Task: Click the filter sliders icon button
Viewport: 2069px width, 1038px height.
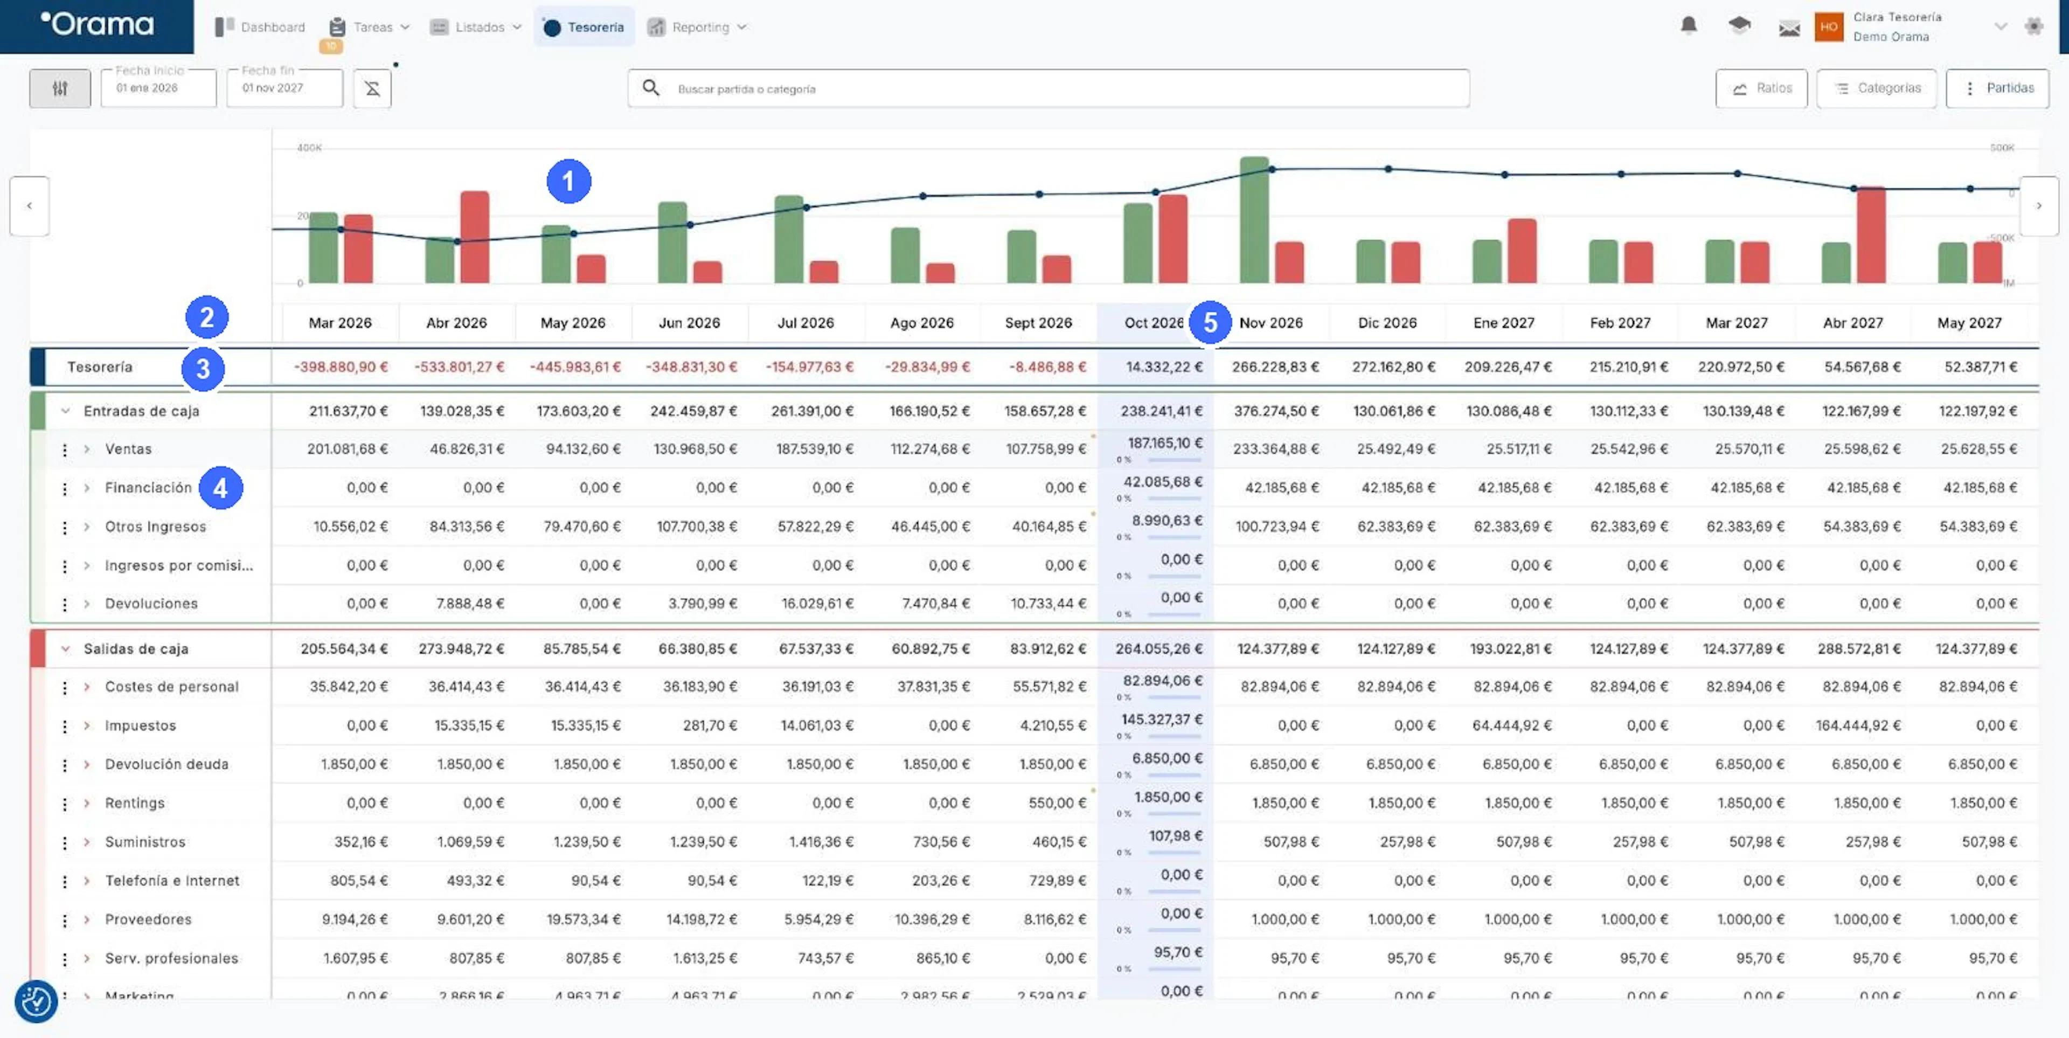Action: coord(60,88)
